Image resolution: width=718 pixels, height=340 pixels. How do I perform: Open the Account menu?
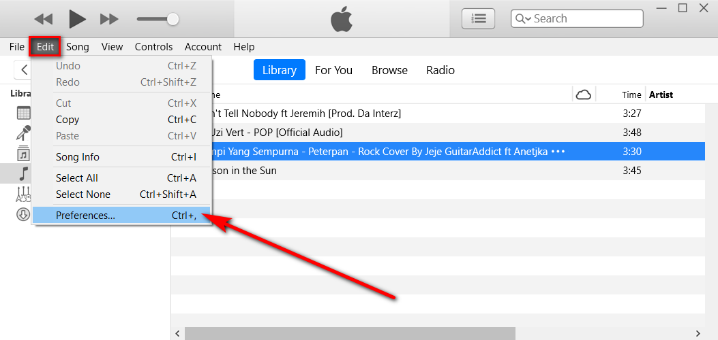[203, 46]
